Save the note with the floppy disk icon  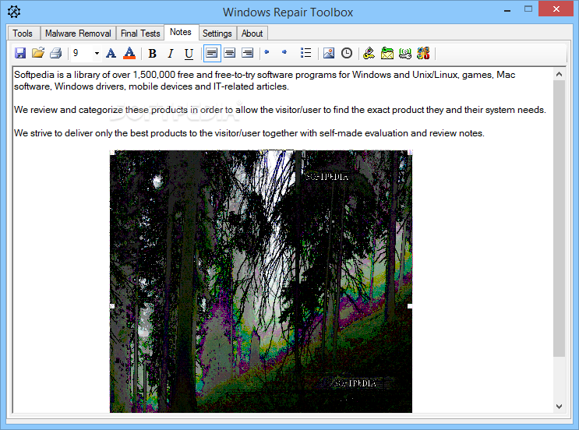(20, 53)
